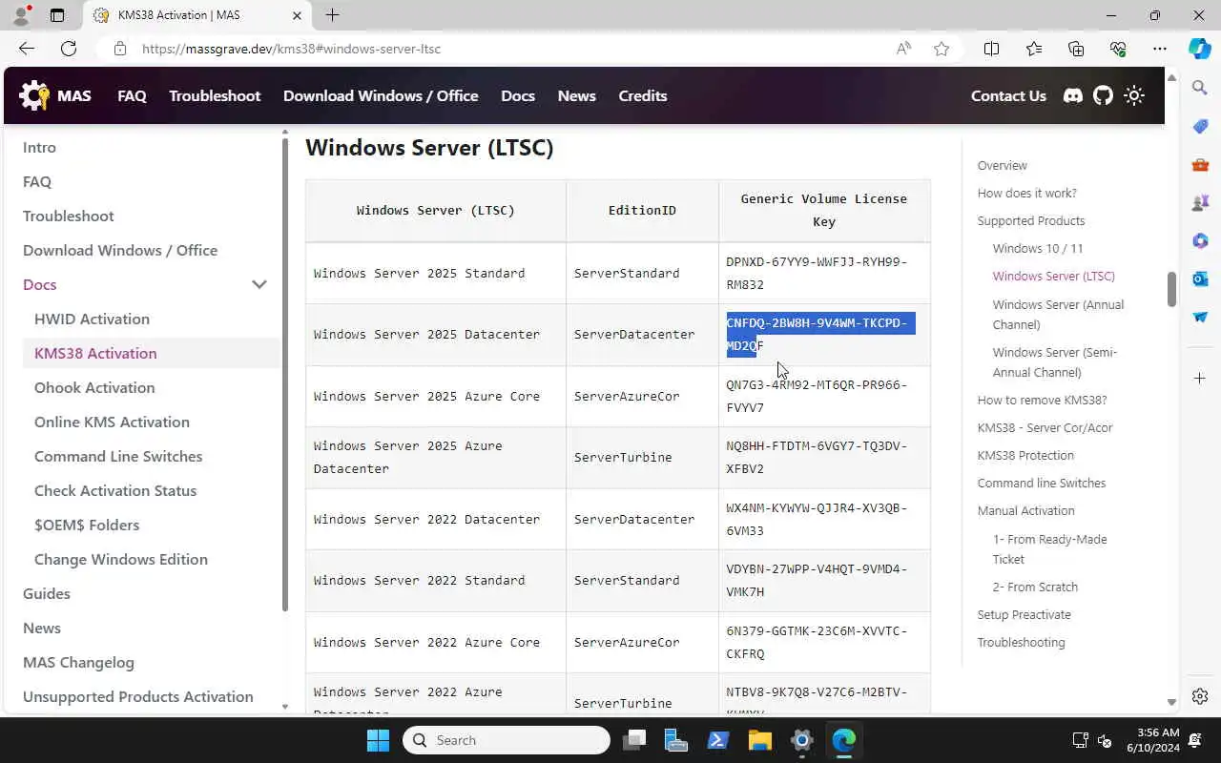Click the Windows Server 2022 Azure Core cell
Image resolution: width=1221 pixels, height=763 pixels.
point(436,642)
